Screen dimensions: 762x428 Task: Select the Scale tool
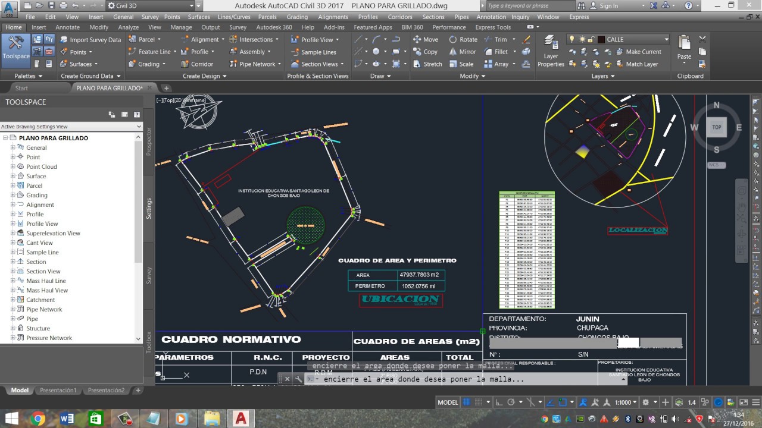click(x=462, y=64)
